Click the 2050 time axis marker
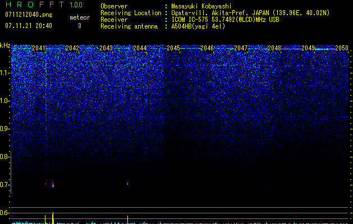The width and height of the screenshot is (353, 224). (x=342, y=48)
